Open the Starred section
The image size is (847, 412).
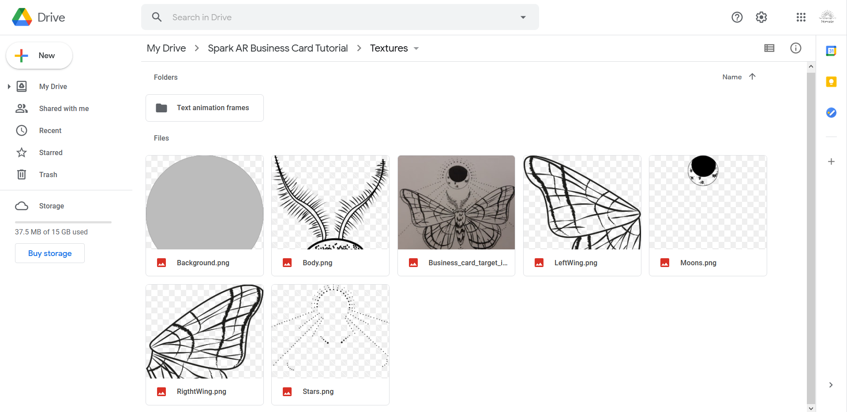coord(51,152)
